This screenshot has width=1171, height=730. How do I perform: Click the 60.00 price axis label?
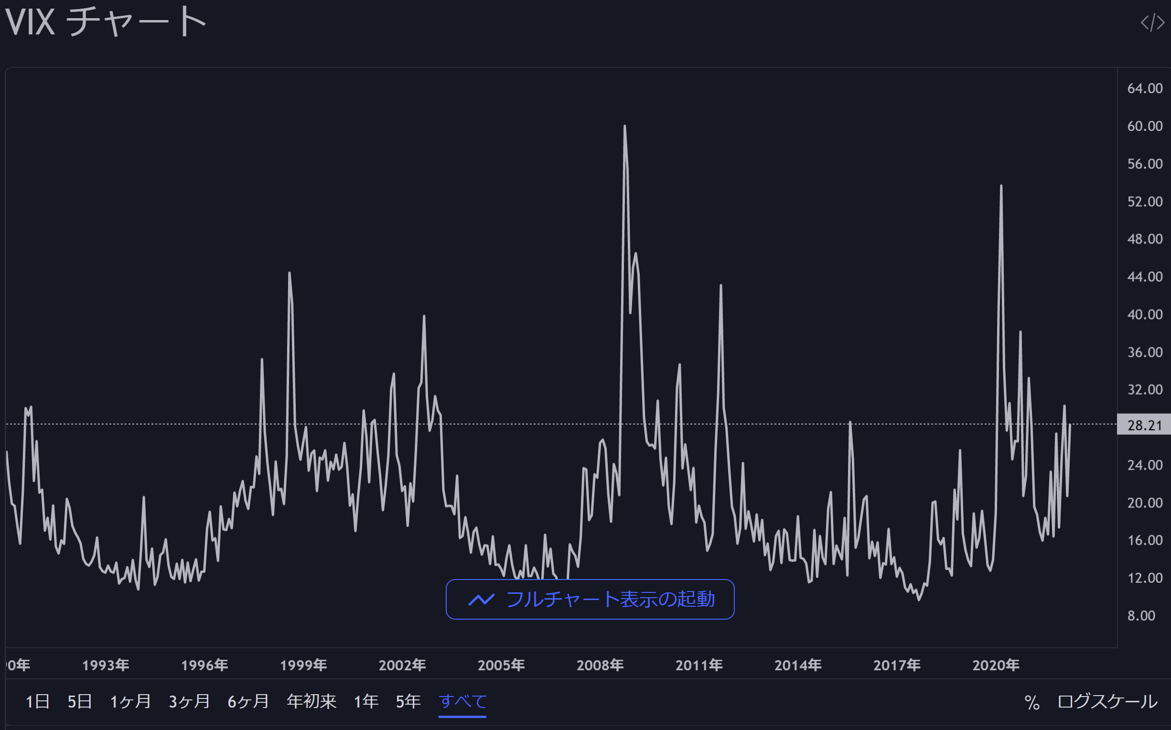[1144, 126]
